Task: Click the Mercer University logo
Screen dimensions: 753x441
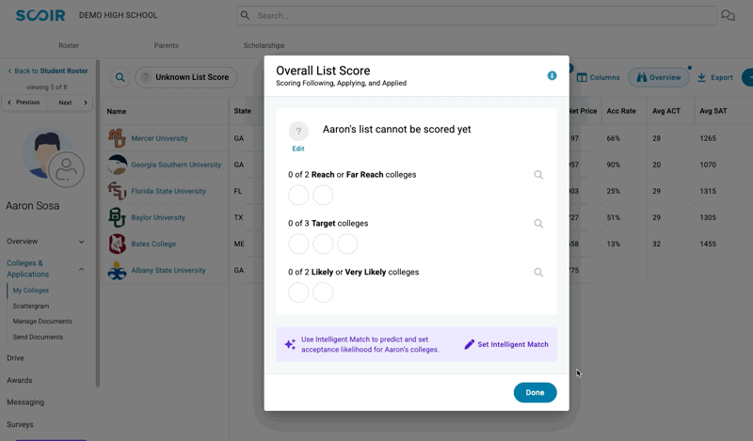Action: click(x=117, y=138)
